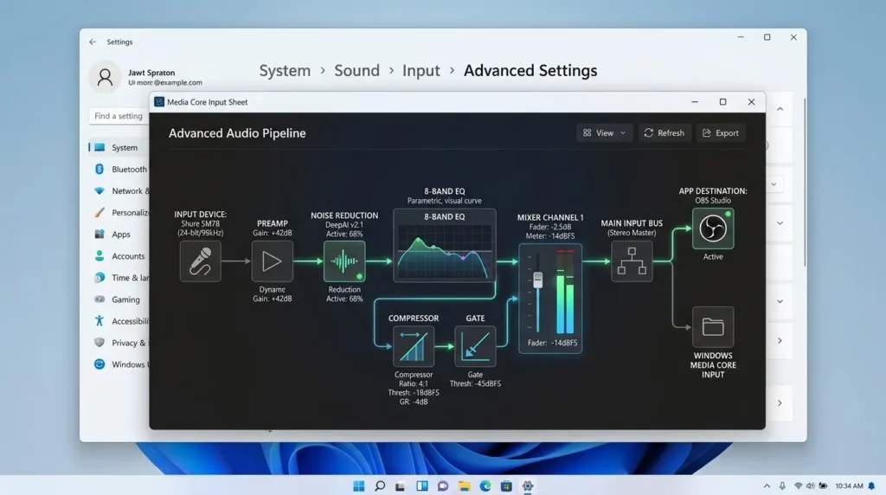Open the Start menu

click(359, 486)
